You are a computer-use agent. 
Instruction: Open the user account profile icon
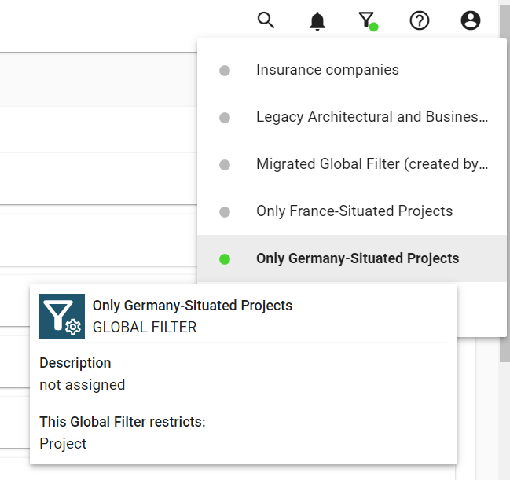[470, 21]
